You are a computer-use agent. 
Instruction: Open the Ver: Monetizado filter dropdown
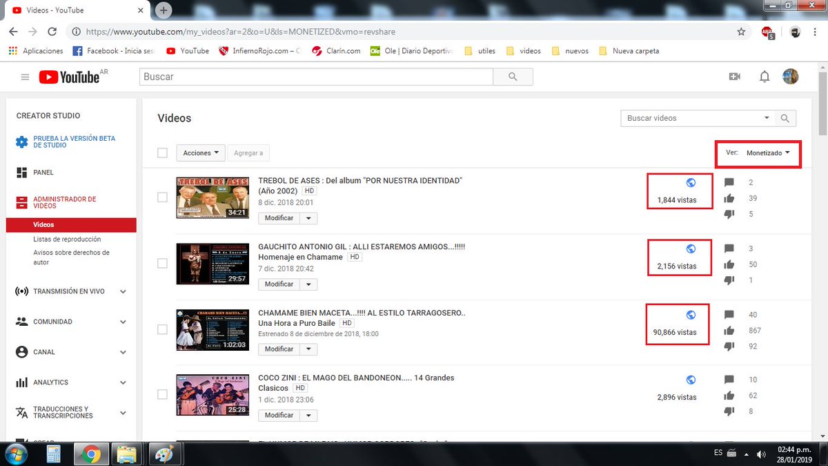pyautogui.click(x=767, y=153)
